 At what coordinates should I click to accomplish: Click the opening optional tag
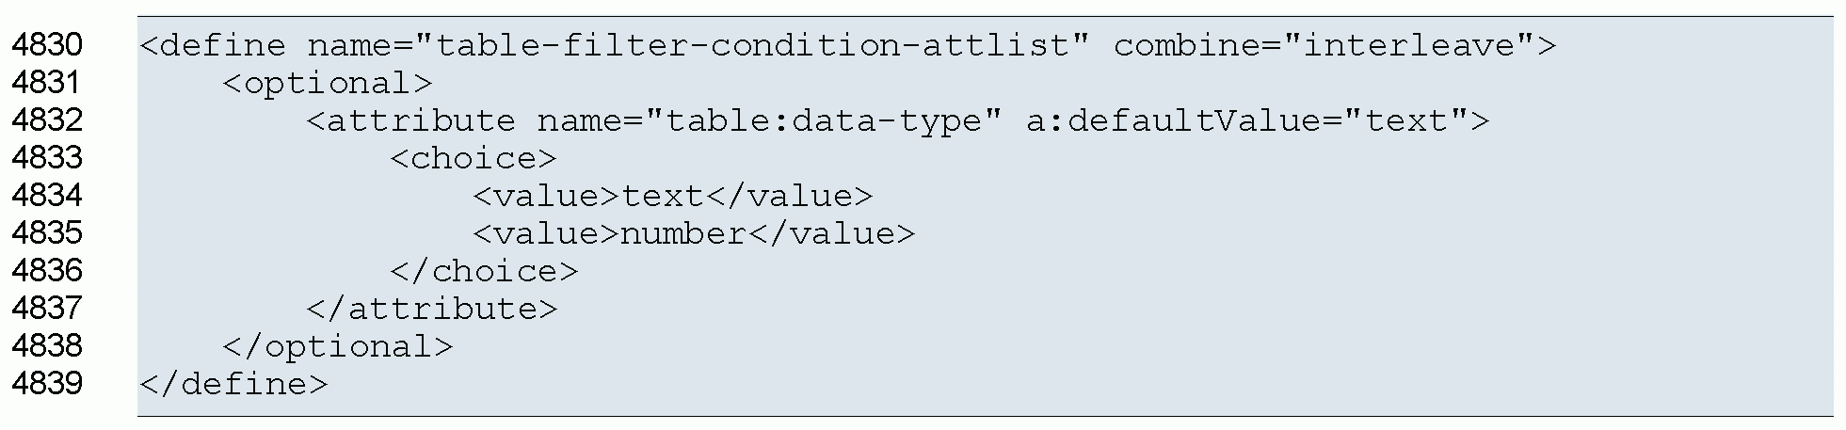coord(328,83)
